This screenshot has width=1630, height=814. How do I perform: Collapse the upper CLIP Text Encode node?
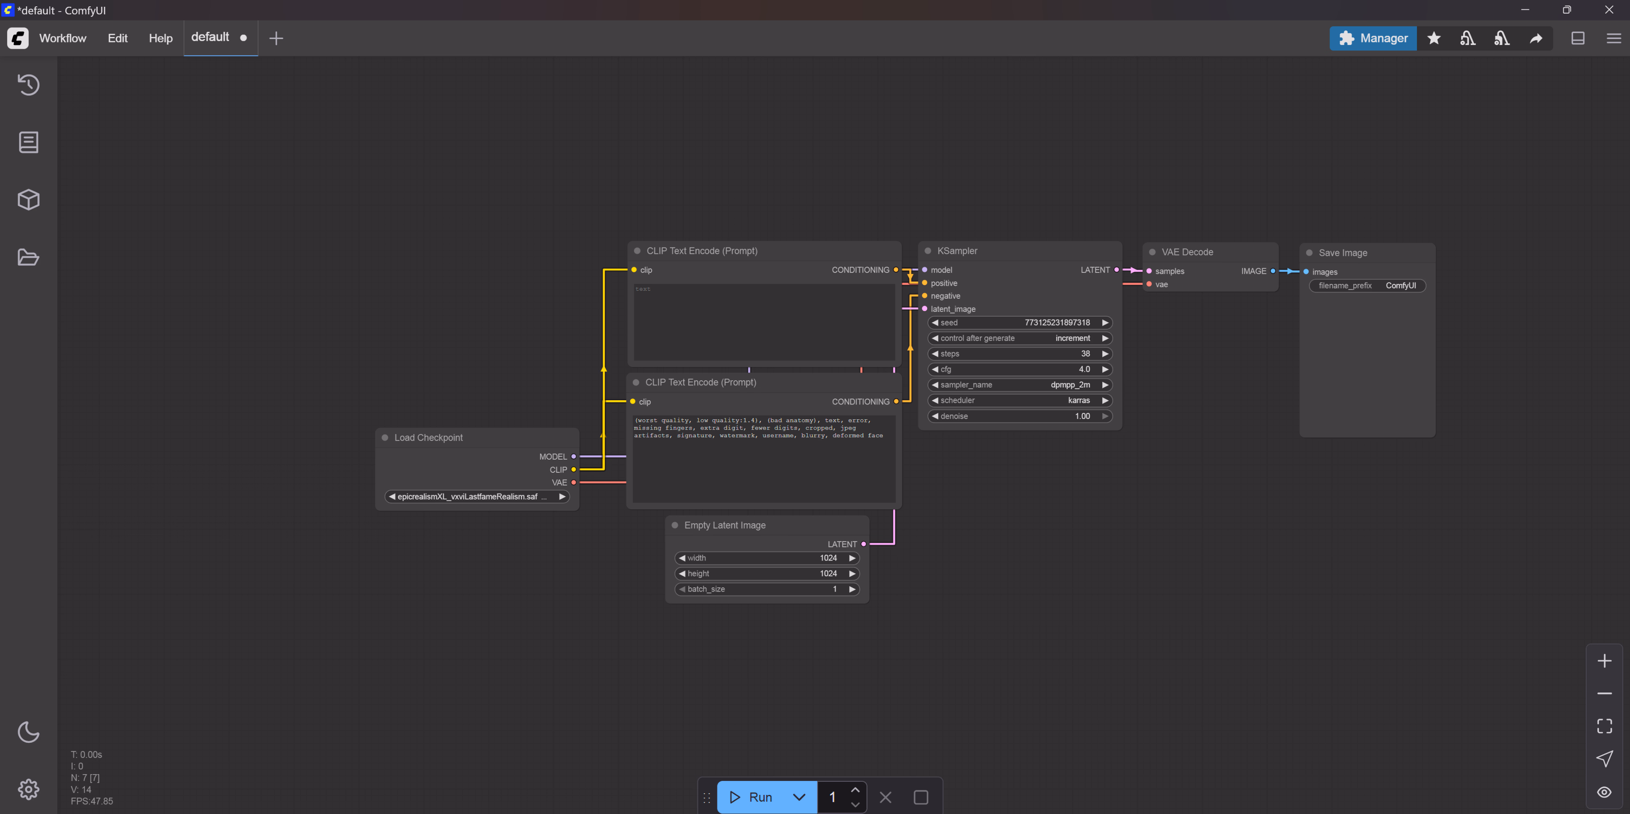pos(637,251)
